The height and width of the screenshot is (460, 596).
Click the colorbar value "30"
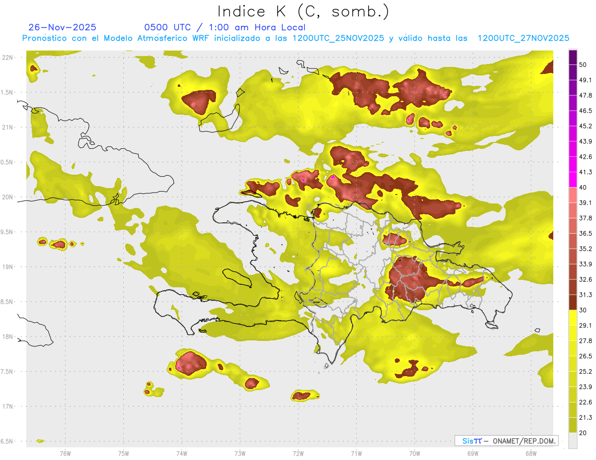(x=584, y=310)
